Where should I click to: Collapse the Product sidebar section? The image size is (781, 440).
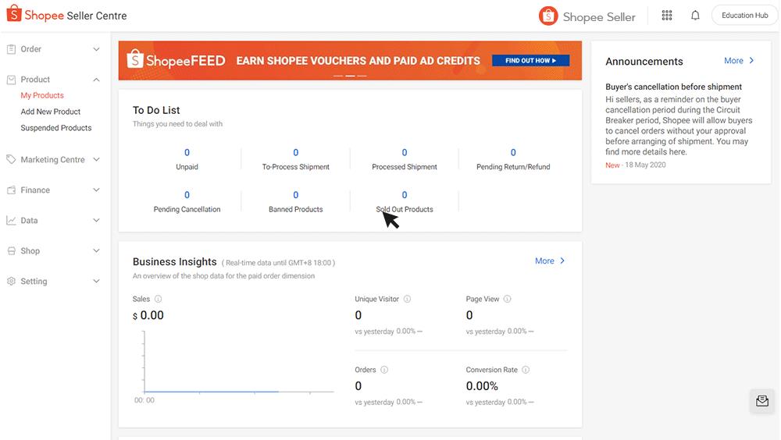pyautogui.click(x=53, y=80)
